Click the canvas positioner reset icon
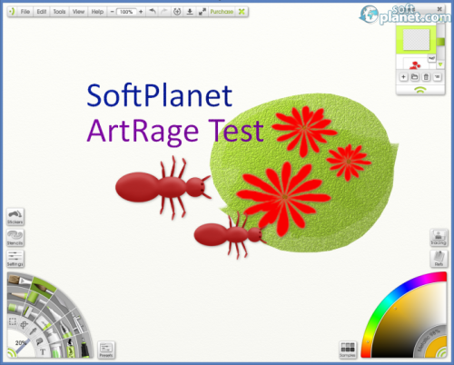Screen dimensions: 454x365 177,12
